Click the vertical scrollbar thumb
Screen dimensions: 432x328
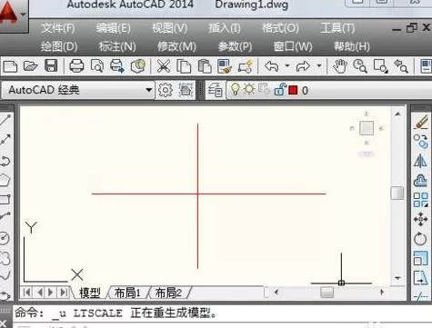click(397, 193)
